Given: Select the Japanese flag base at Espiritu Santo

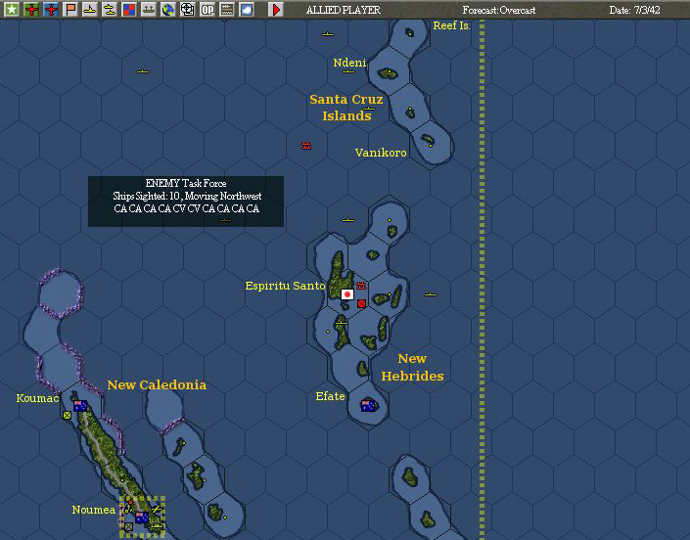Looking at the screenshot, I should 347,294.
